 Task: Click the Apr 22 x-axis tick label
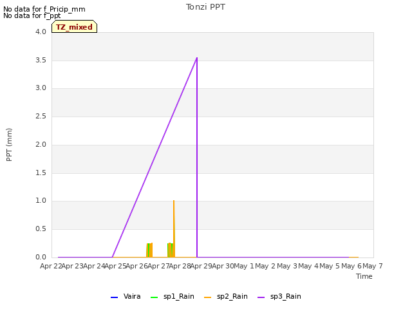[x=51, y=266]
